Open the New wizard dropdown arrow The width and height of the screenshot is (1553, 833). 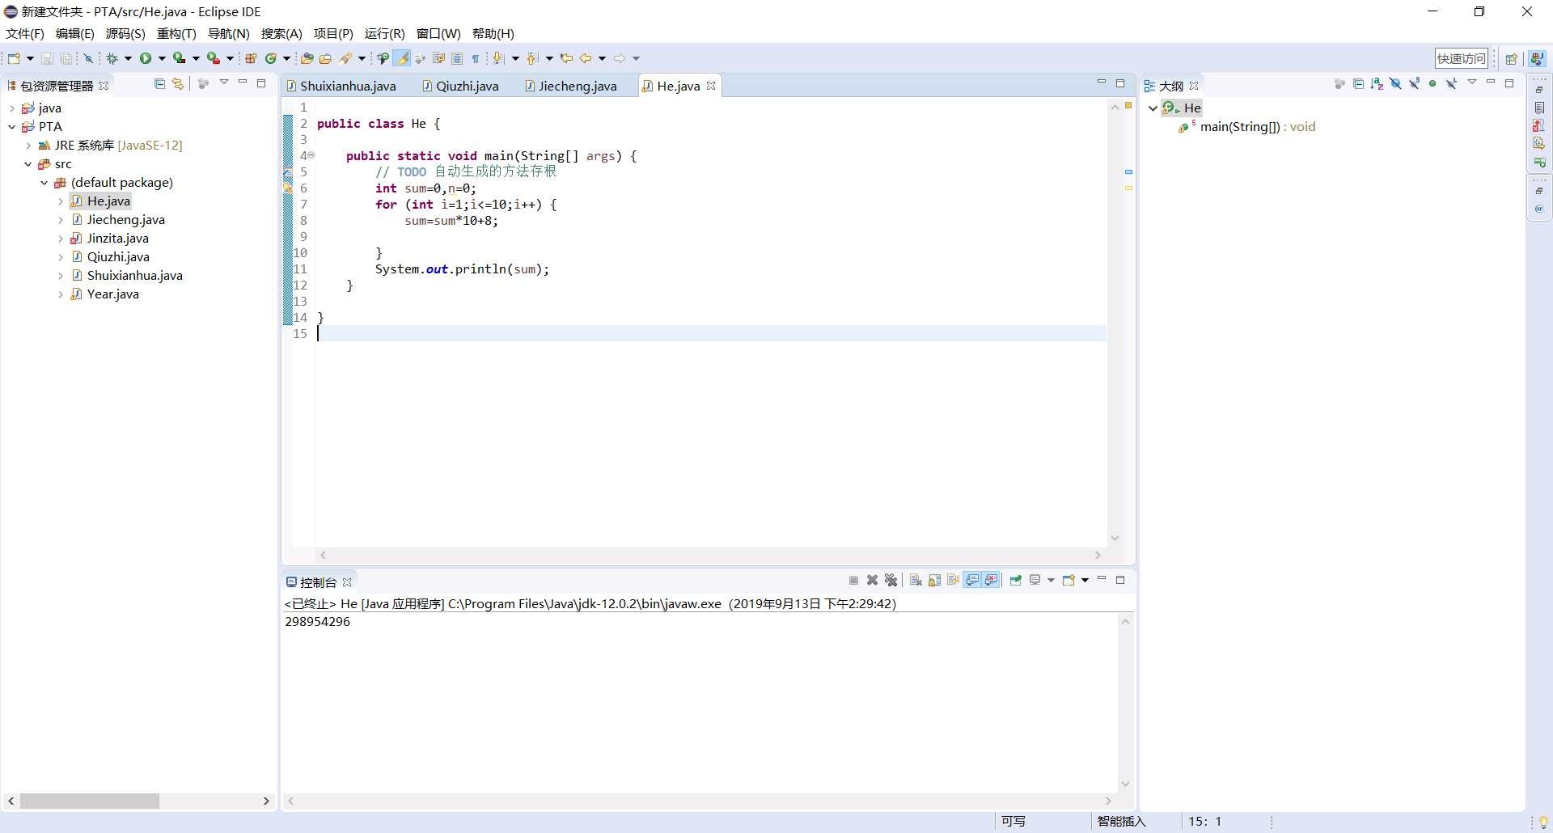(x=30, y=58)
